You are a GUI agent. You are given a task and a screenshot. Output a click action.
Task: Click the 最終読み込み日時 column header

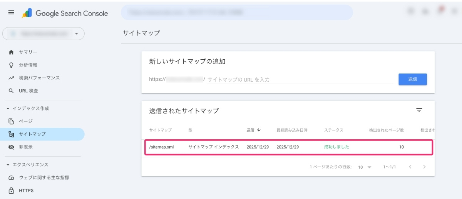coord(292,130)
